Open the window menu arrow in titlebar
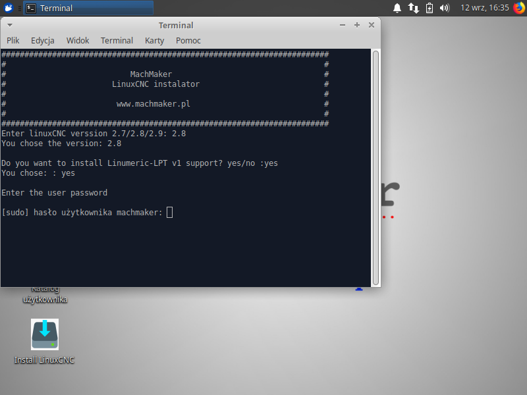Image resolution: width=527 pixels, height=395 pixels. point(10,25)
